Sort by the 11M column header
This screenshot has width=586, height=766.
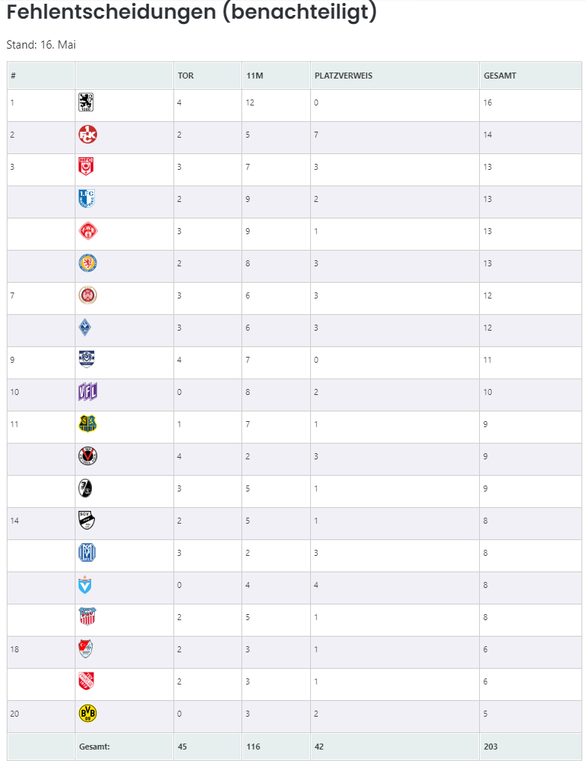pos(254,76)
